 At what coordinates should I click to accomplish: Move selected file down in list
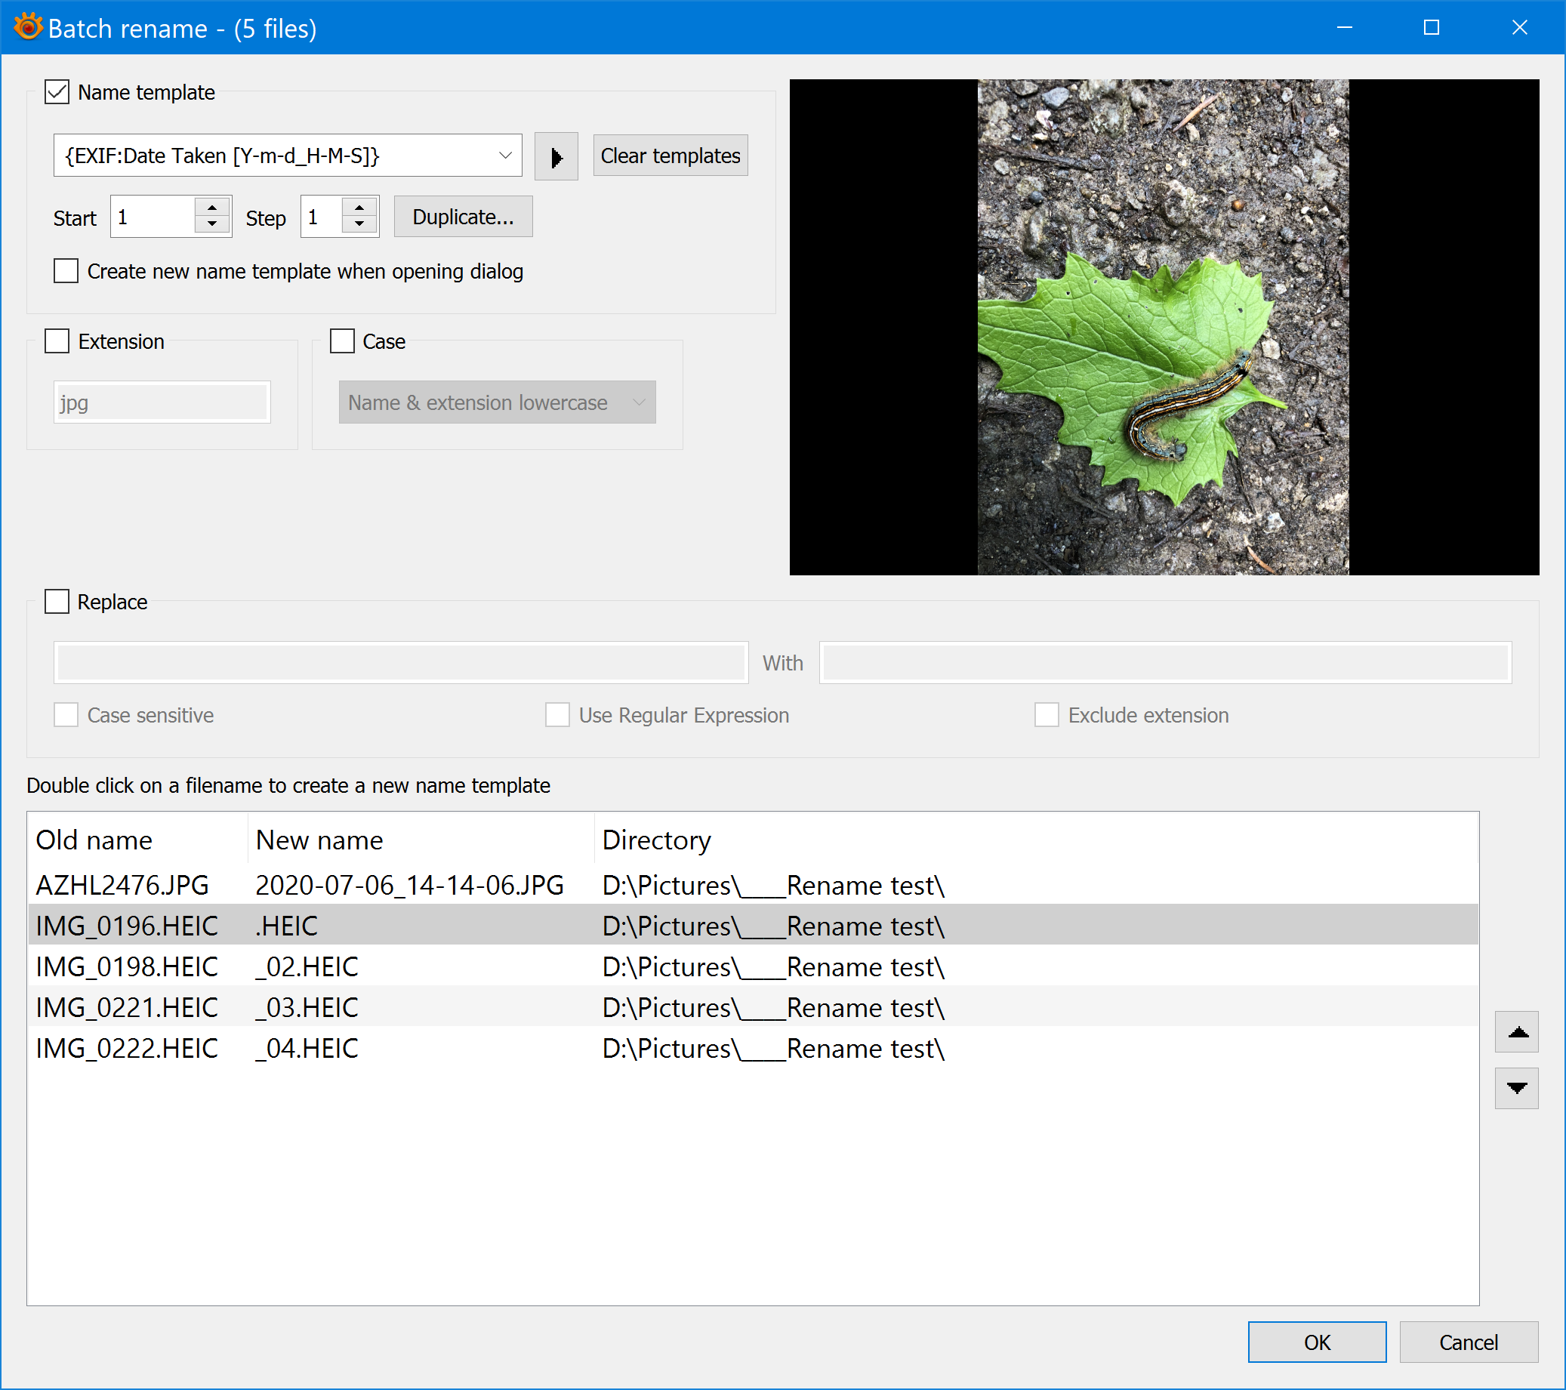coord(1516,1087)
